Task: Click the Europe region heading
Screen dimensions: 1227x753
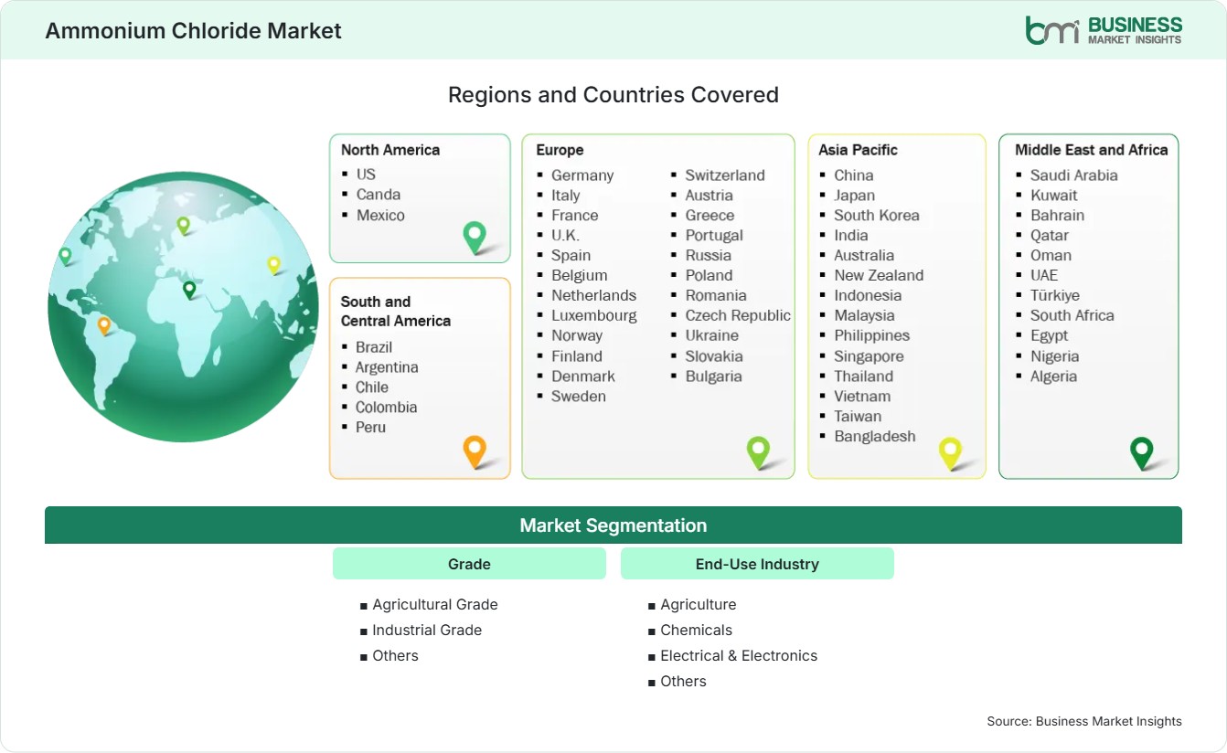Action: pyautogui.click(x=560, y=150)
